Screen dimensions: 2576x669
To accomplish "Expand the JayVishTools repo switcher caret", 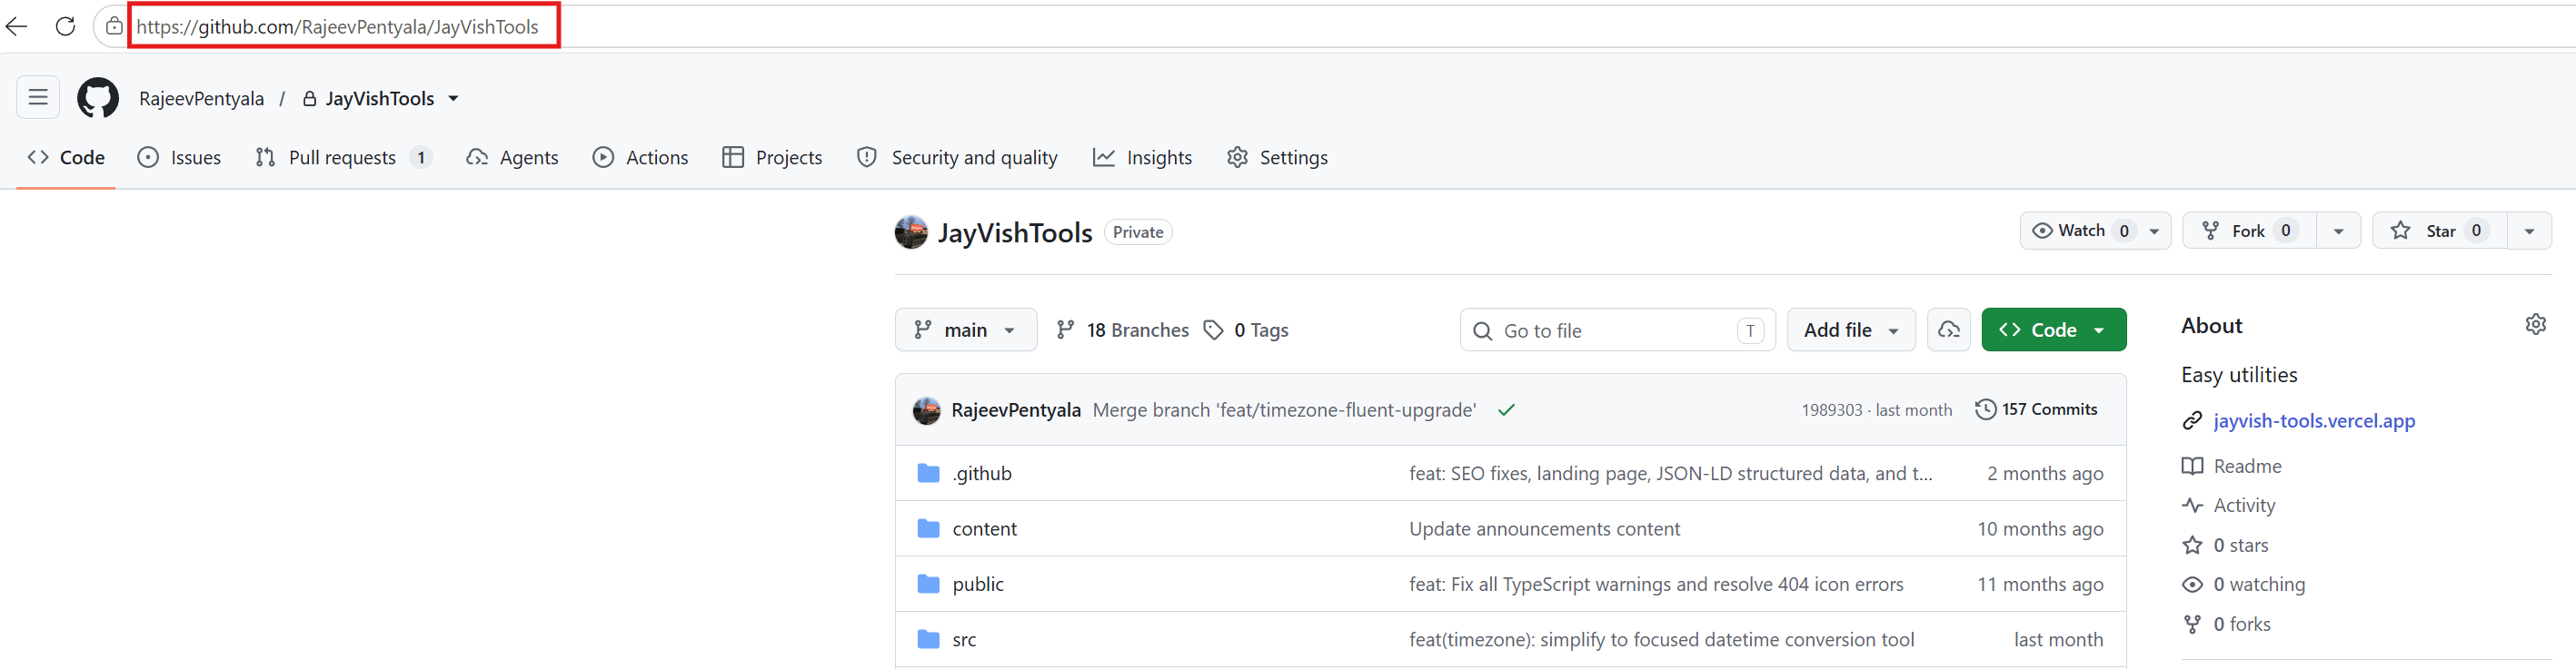I will 453,99.
